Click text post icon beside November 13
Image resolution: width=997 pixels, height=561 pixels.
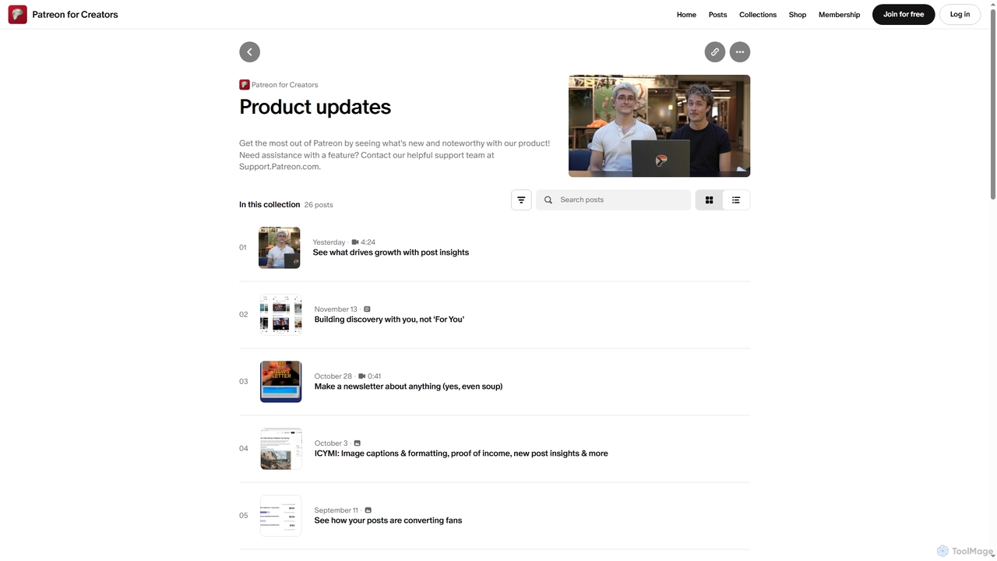coord(367,309)
